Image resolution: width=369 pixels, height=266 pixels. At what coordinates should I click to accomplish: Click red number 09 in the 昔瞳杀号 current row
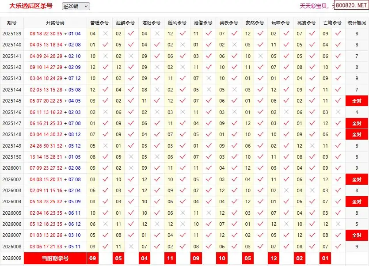point(93,258)
